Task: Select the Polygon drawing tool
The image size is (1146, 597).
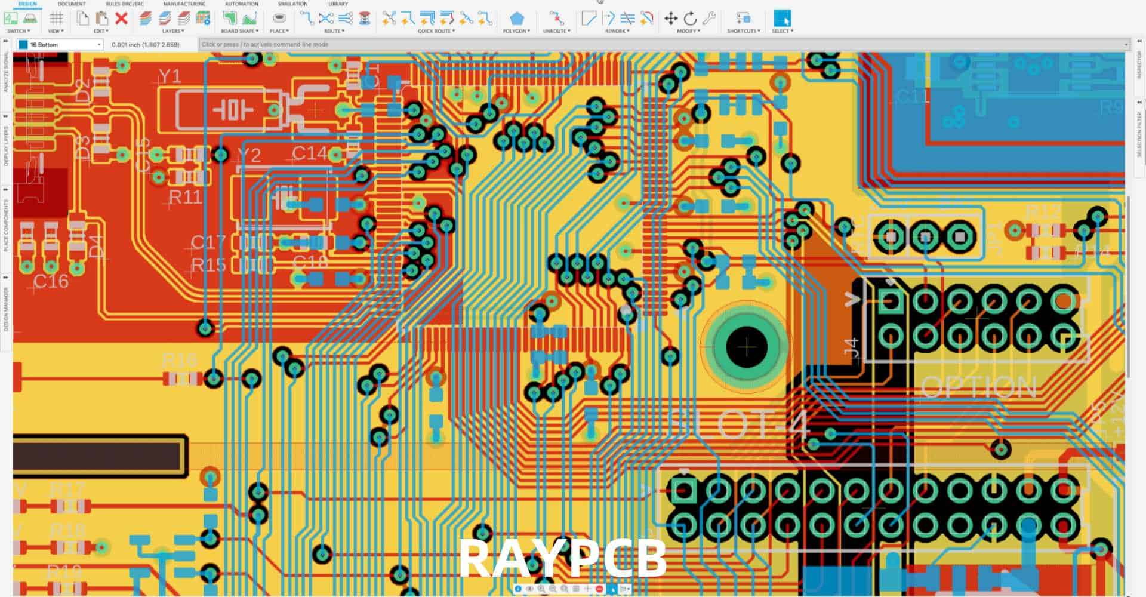Action: click(x=518, y=18)
